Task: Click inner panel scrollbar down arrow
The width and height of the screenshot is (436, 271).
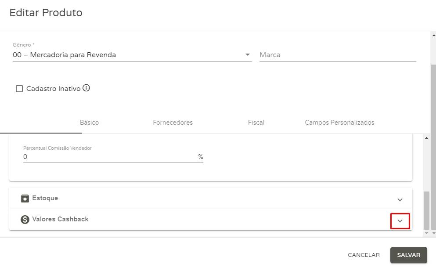Action: pos(426,233)
